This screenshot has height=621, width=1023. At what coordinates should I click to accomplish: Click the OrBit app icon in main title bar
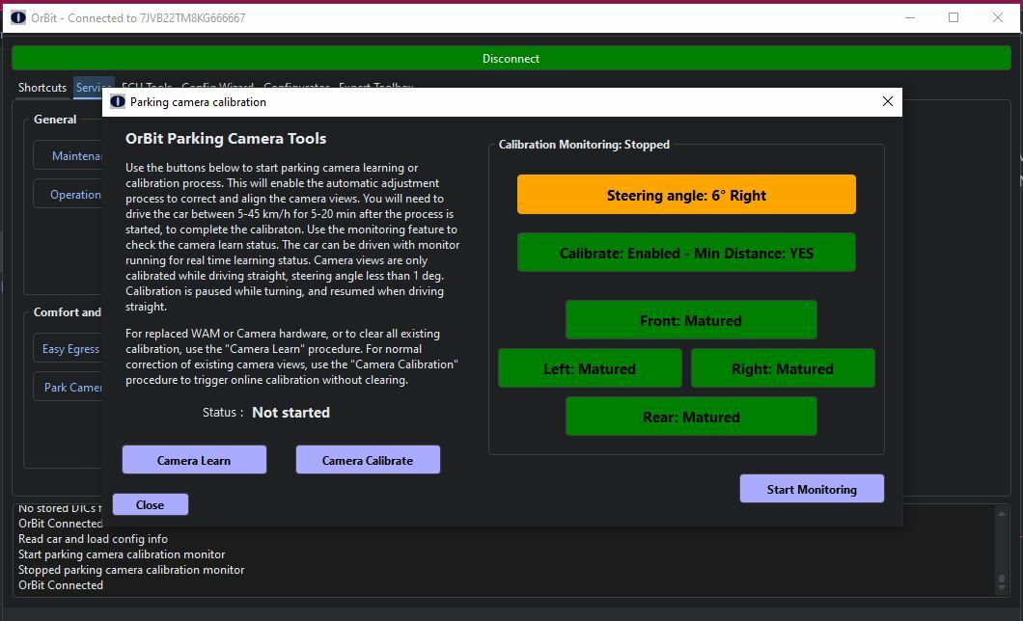point(18,17)
